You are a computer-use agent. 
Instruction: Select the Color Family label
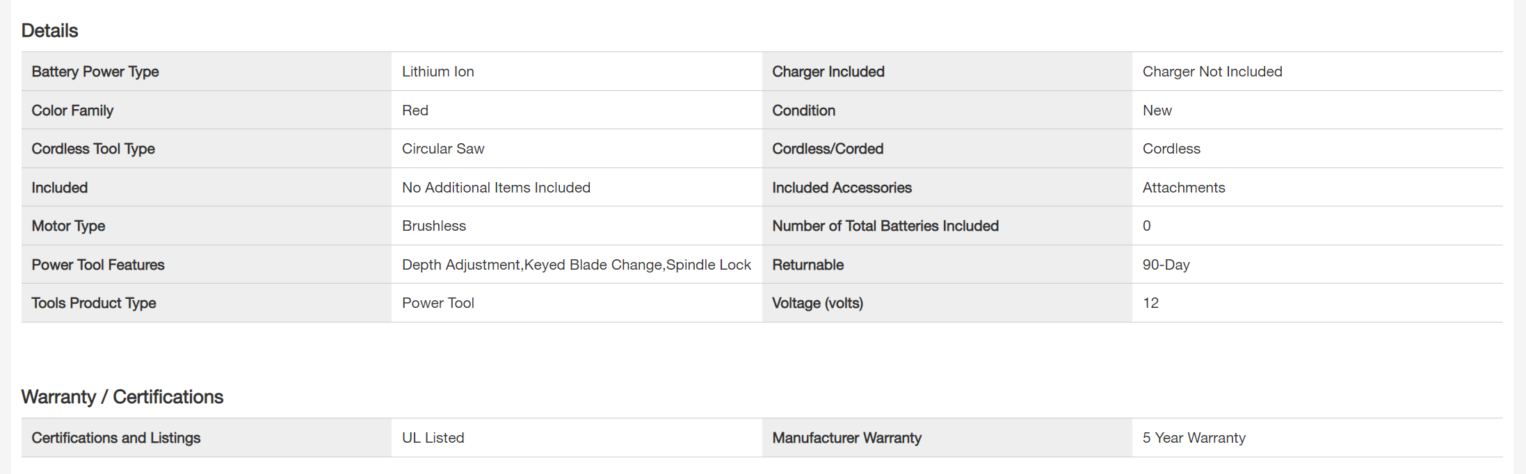point(72,111)
